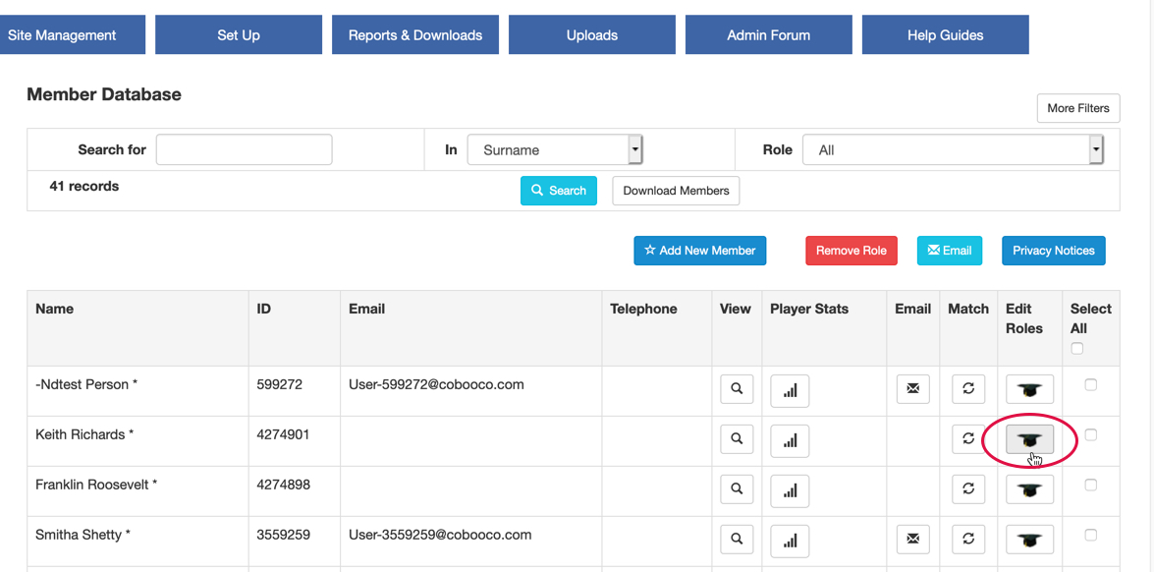
Task: Open the Reports & Downloads menu
Action: point(415,35)
